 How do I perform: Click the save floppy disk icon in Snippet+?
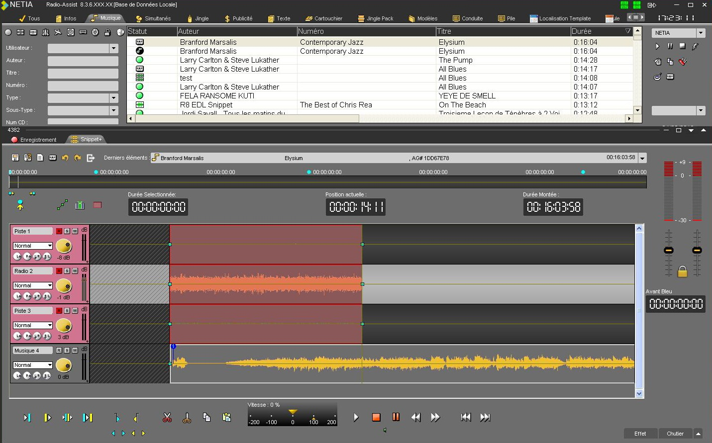pyautogui.click(x=15, y=158)
